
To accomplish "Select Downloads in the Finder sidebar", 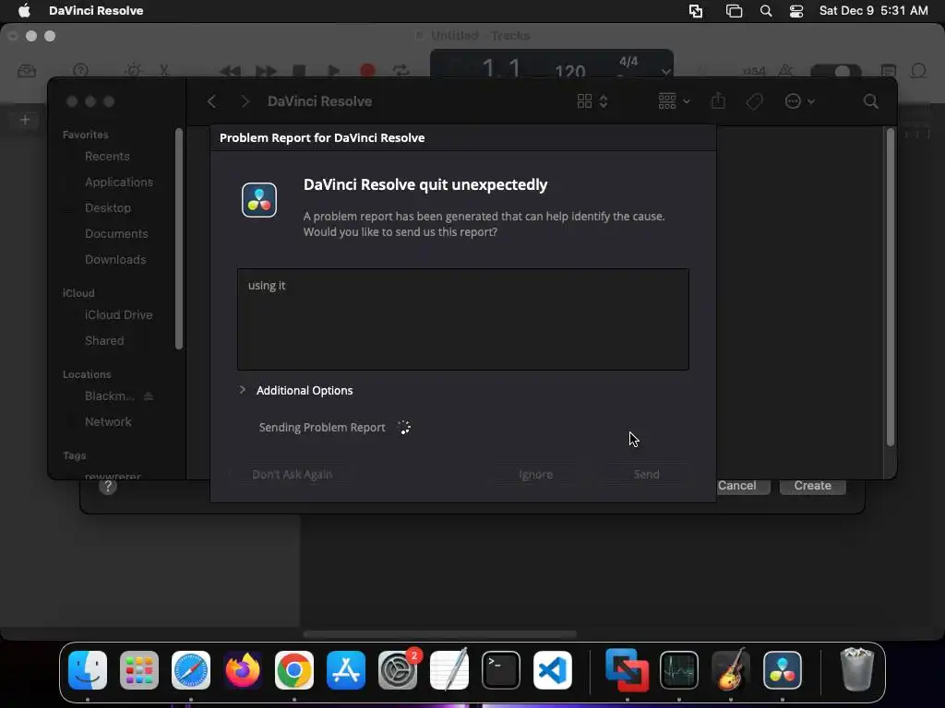I will 115,259.
